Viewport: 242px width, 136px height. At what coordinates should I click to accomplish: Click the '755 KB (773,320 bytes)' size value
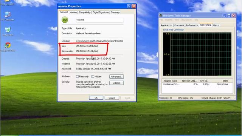click(x=87, y=46)
